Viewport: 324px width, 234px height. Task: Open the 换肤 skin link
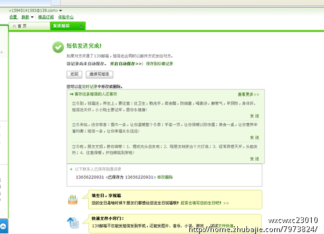(25, 17)
